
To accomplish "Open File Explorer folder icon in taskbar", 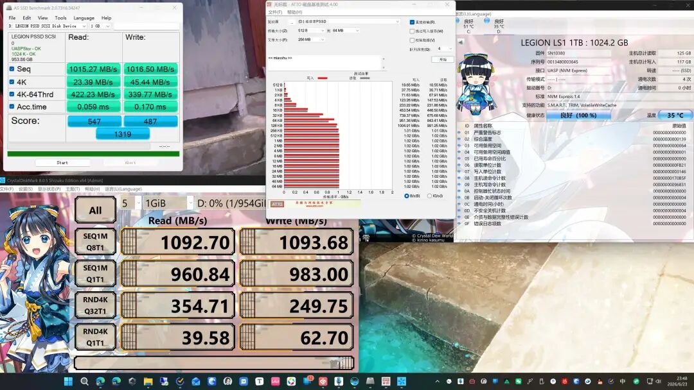I will click(x=148, y=381).
